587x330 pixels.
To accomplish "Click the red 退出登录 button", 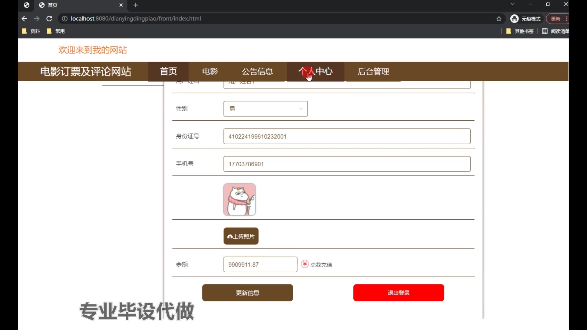I will click(x=398, y=293).
